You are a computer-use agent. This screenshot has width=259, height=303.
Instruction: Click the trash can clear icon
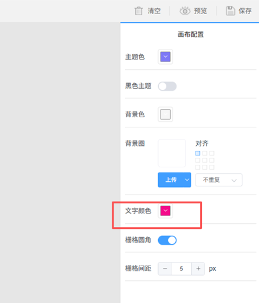pos(138,11)
